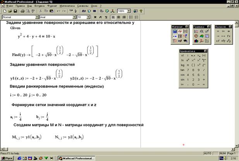Open Help using the question mark icon
The image size is (239, 161).
[141, 11]
